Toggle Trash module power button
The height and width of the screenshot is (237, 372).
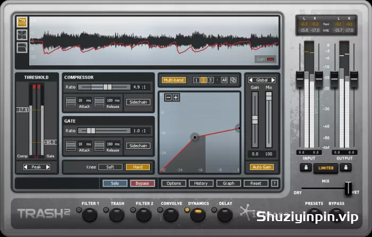pos(106,210)
